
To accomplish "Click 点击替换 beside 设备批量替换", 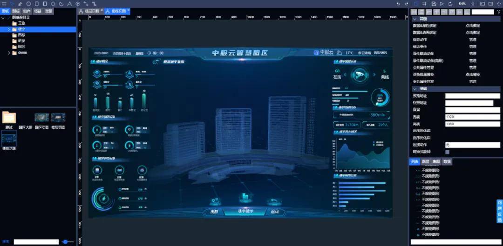I will [473, 74].
